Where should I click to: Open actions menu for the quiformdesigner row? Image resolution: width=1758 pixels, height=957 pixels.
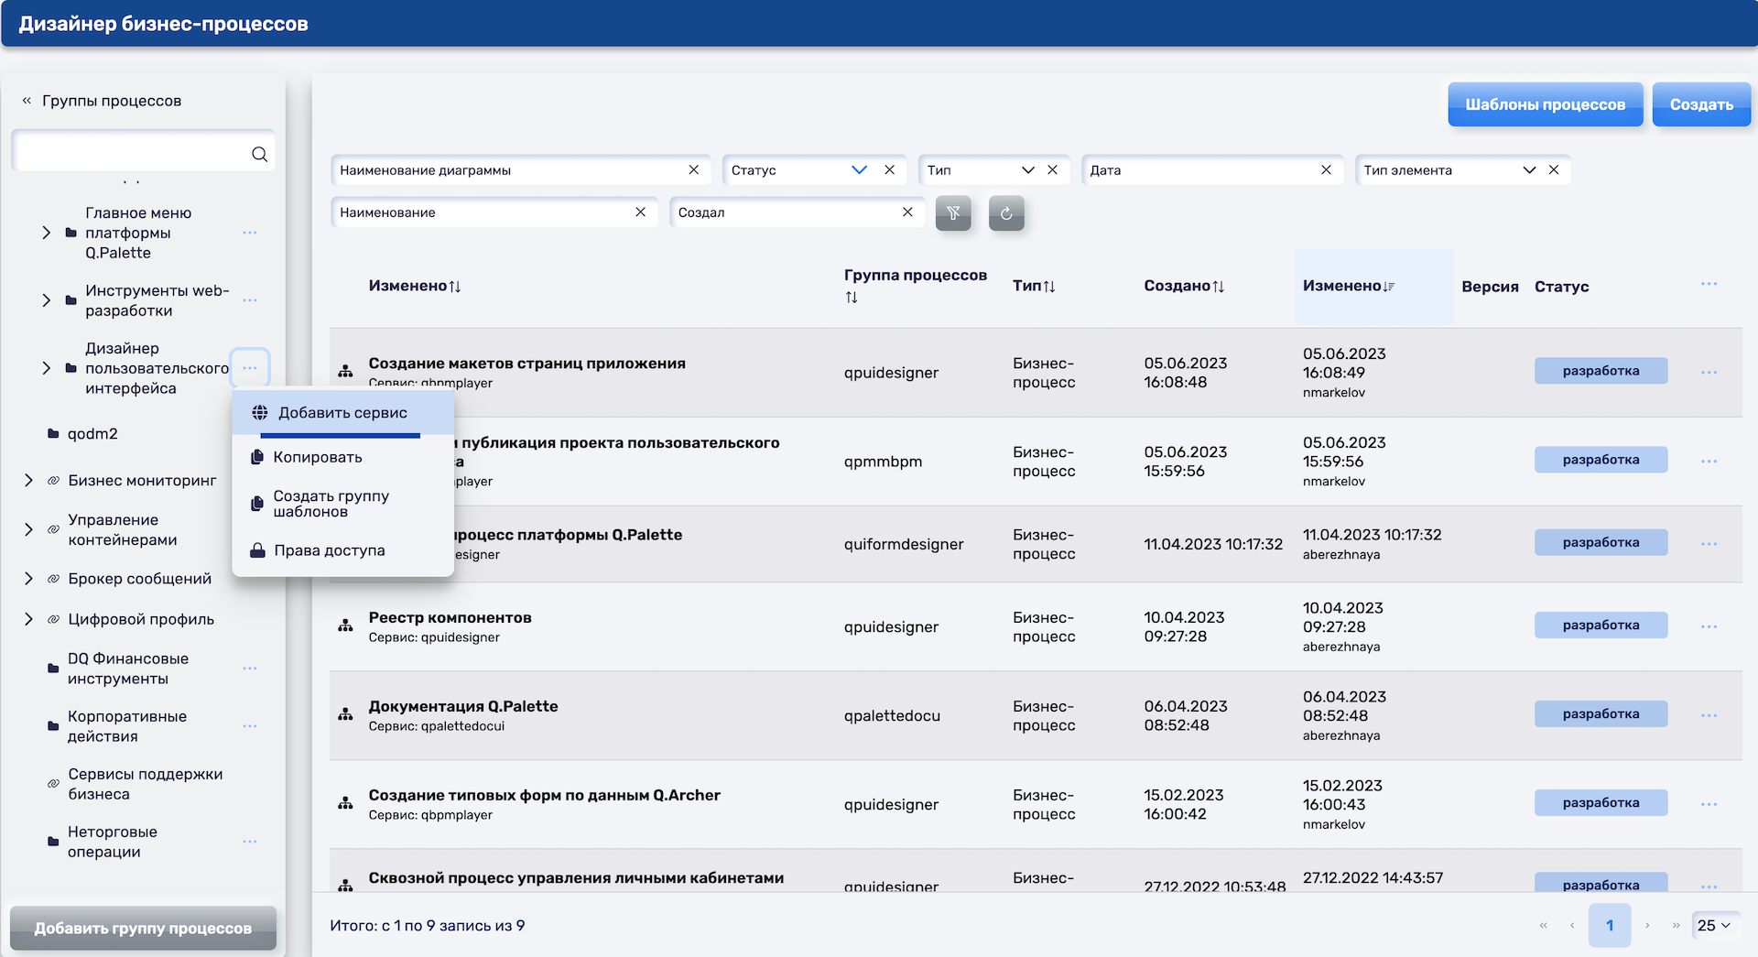1709,544
